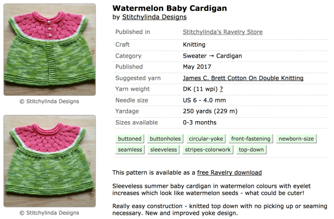Click the 'Sweater → Cardigan' category value
The image size is (334, 219).
click(212, 56)
